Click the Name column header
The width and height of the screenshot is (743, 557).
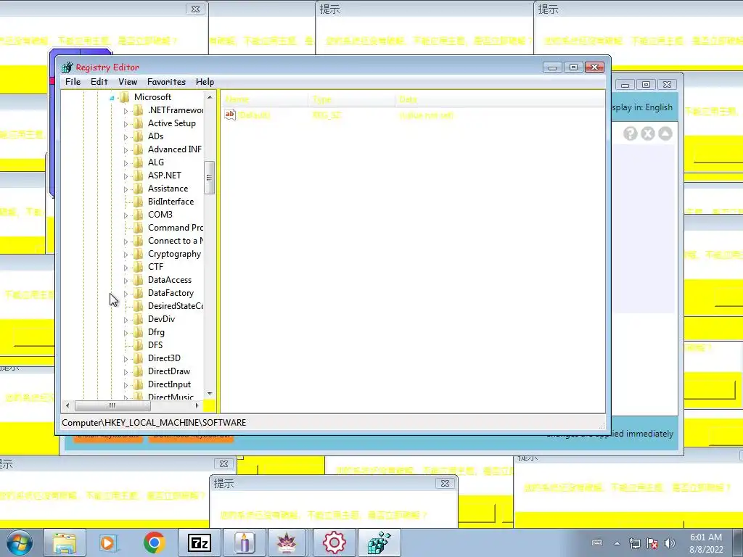coord(264,99)
